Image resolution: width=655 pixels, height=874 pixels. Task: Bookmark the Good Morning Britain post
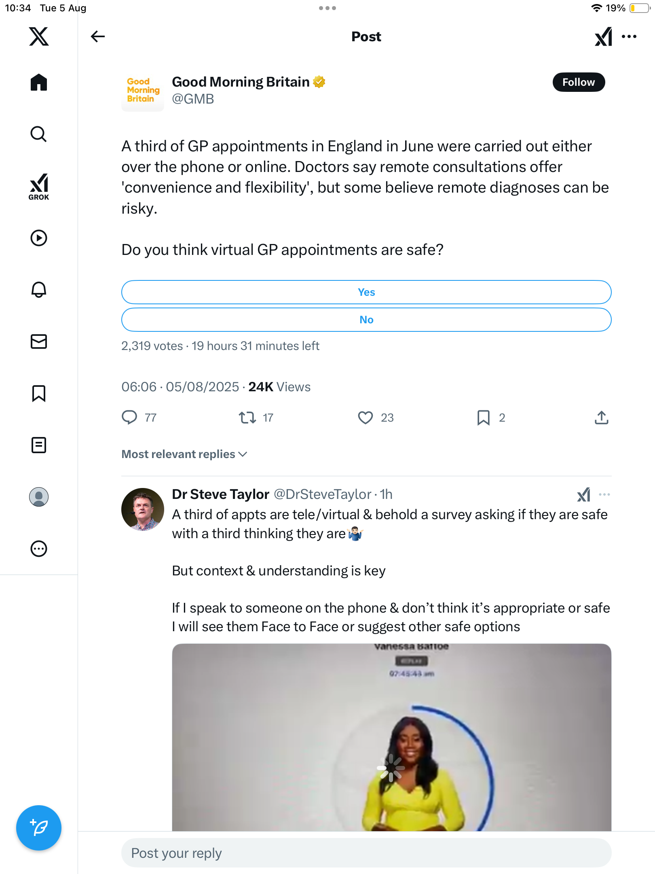tap(484, 417)
